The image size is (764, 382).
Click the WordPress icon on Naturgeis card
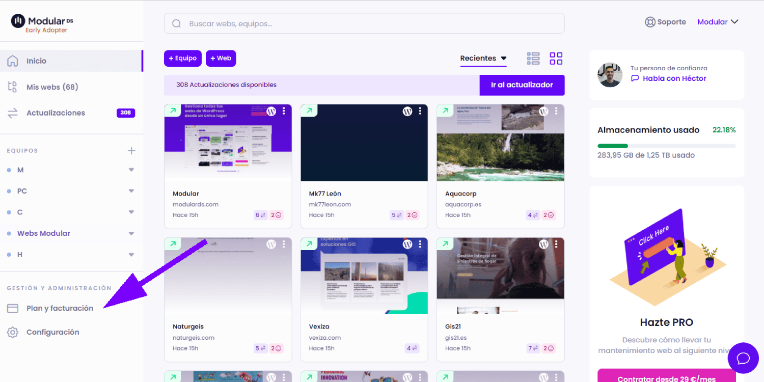click(x=271, y=244)
